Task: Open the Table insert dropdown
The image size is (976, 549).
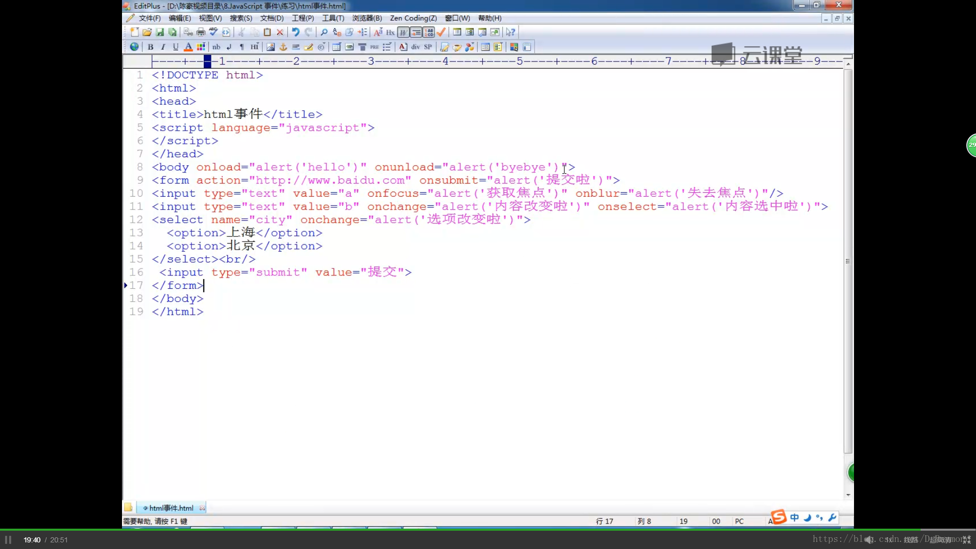Action: pyautogui.click(x=337, y=47)
